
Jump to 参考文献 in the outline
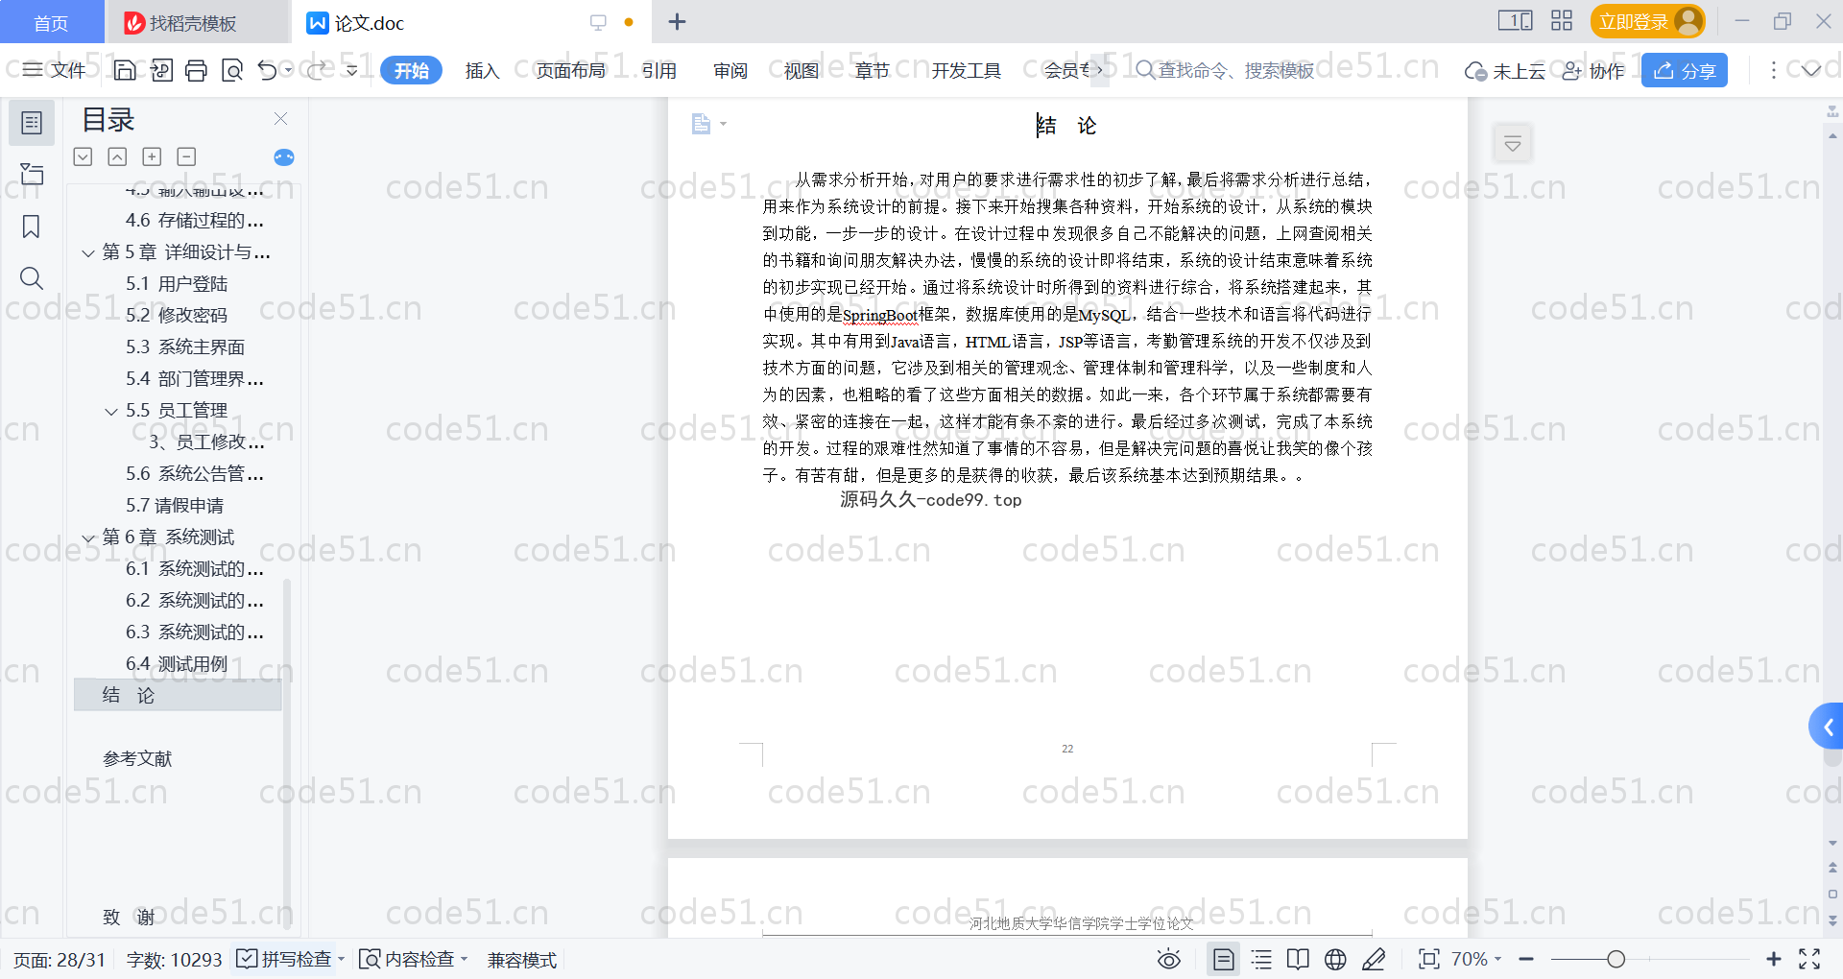pyautogui.click(x=137, y=758)
